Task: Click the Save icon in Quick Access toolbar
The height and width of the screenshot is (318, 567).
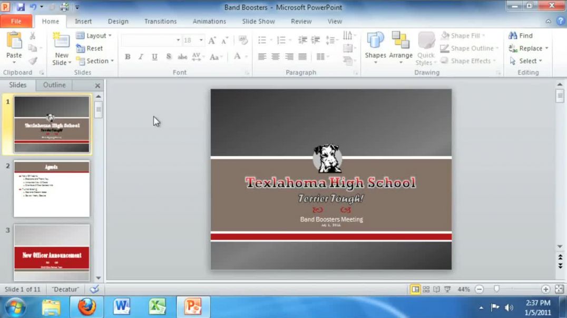Action: pyautogui.click(x=20, y=6)
